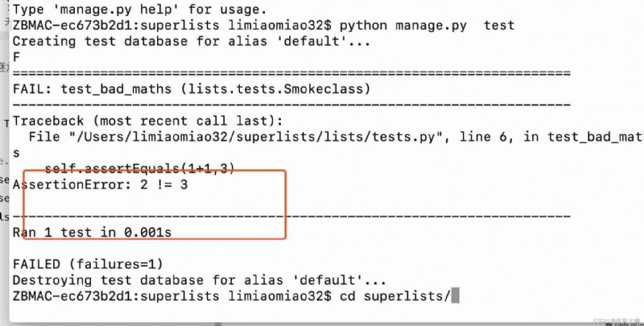Click the 'python manage.py test' command text

(427, 26)
